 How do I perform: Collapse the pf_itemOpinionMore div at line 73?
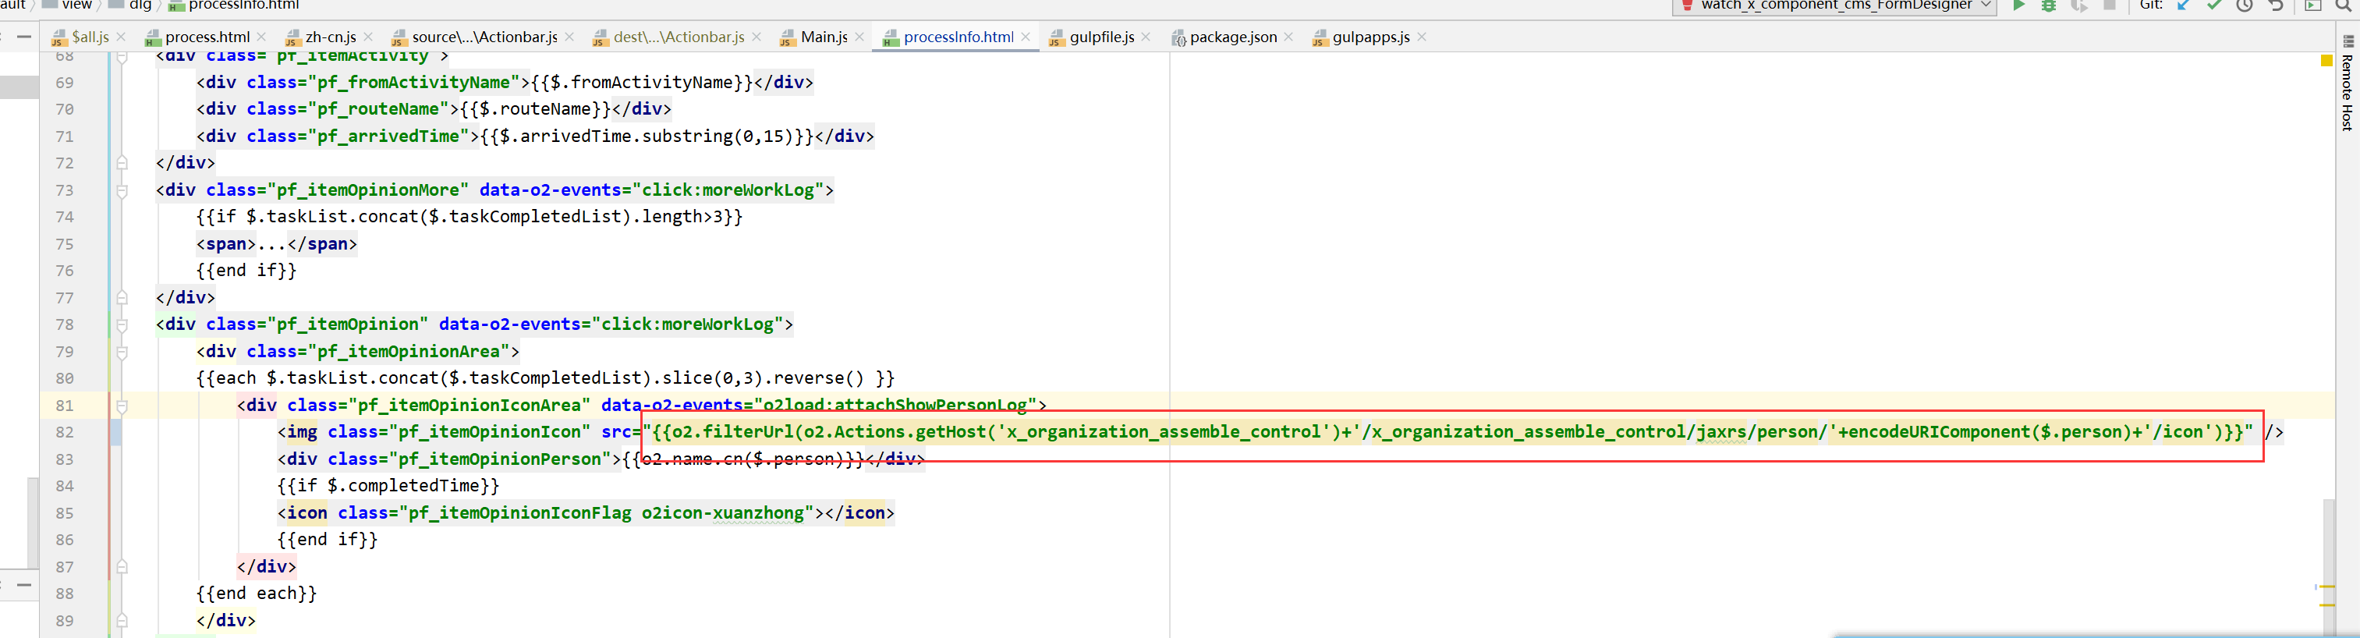pos(122,190)
